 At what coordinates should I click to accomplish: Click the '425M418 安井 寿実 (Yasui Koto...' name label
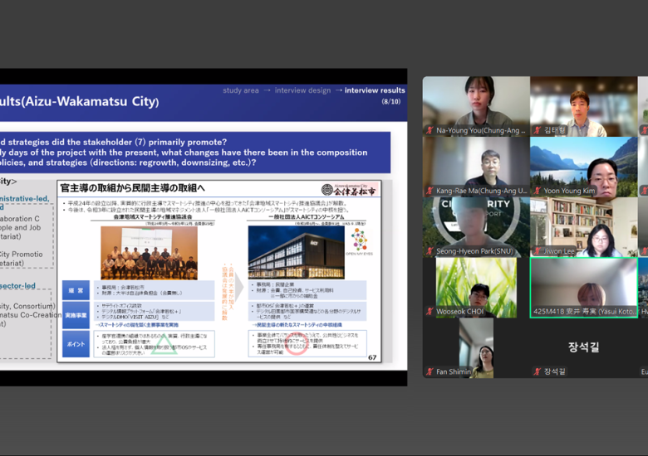585,311
